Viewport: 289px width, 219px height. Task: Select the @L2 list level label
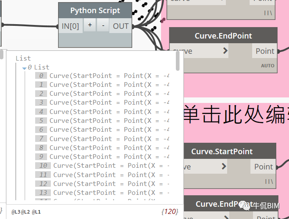coord(25,212)
